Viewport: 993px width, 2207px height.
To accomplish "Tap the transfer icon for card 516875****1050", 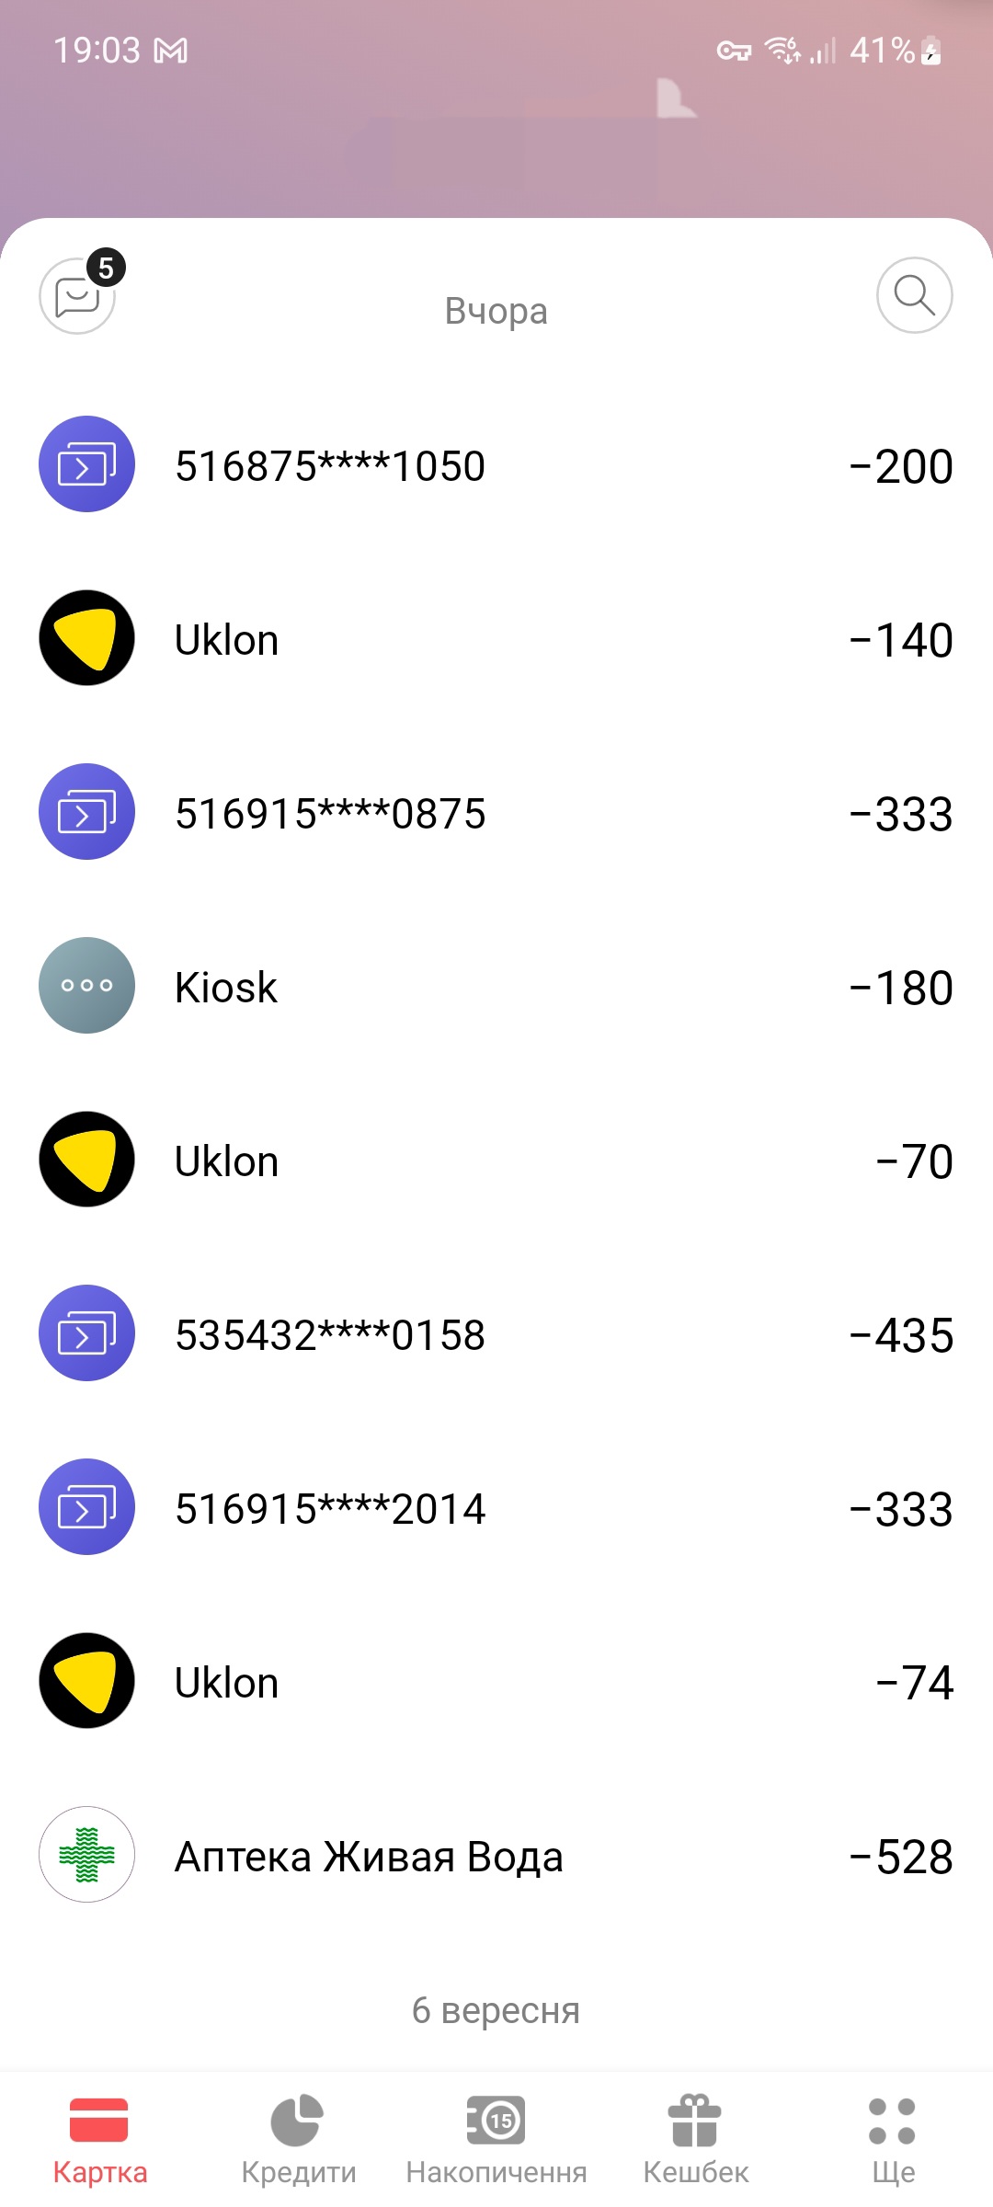I will (x=86, y=464).
